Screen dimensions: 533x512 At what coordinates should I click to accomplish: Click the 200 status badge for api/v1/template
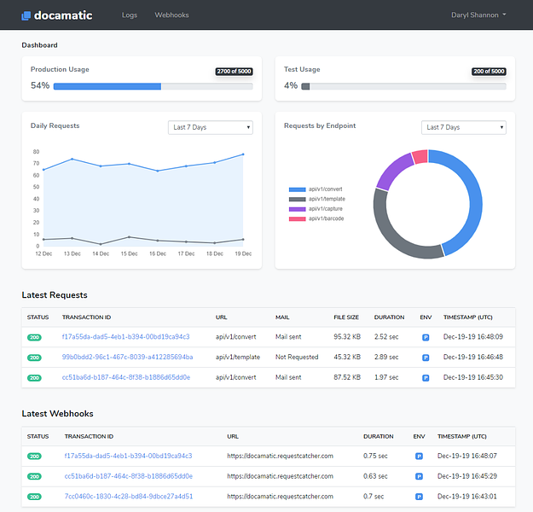coord(34,357)
